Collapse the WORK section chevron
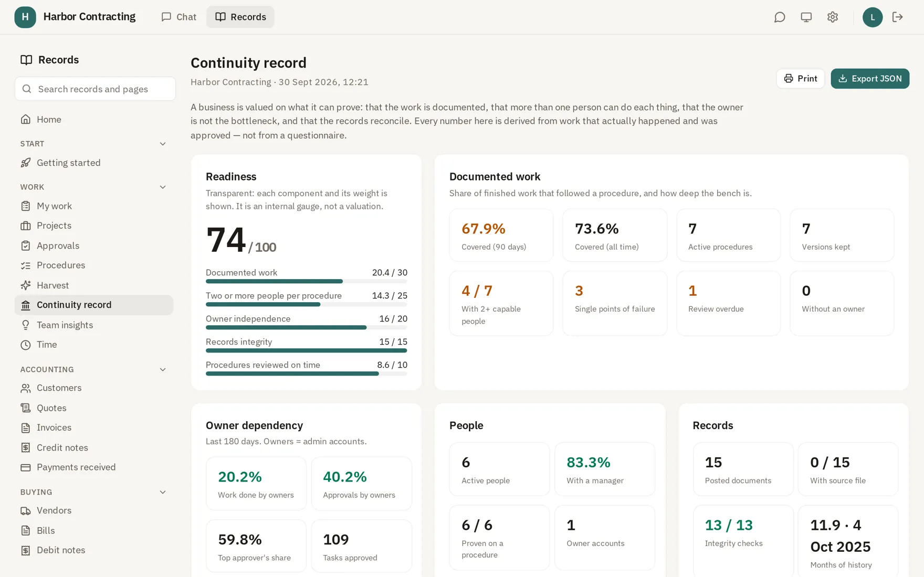The image size is (924, 577). pos(163,187)
